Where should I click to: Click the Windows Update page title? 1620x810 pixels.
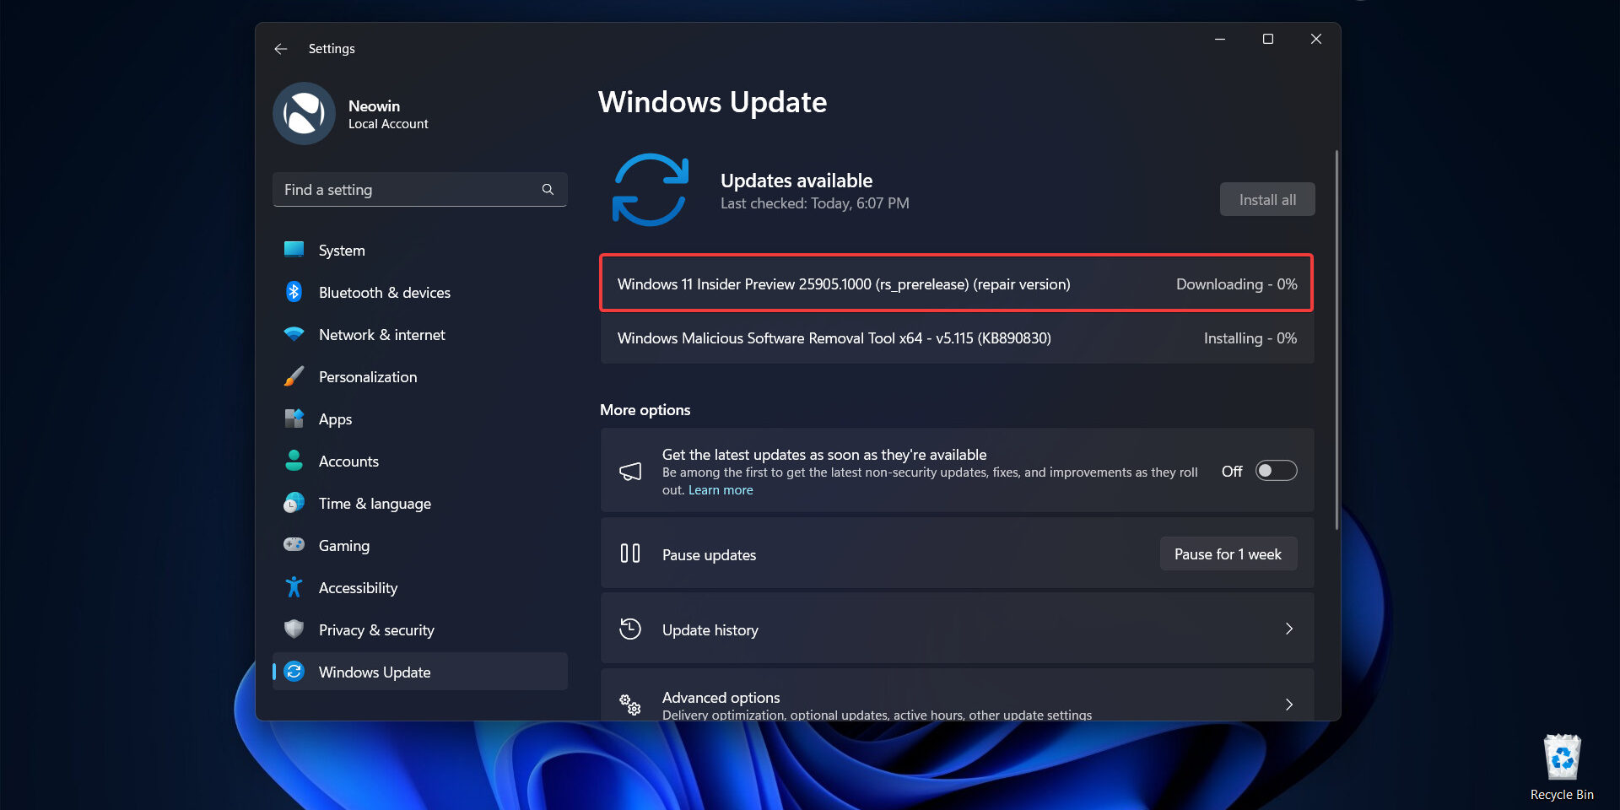[x=713, y=102]
